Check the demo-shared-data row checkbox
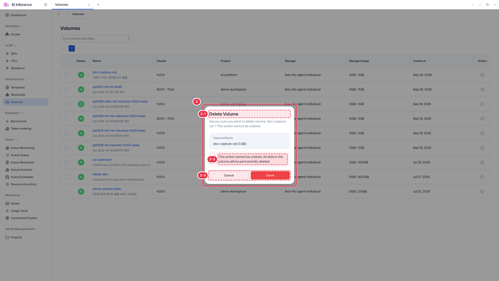 click(67, 191)
